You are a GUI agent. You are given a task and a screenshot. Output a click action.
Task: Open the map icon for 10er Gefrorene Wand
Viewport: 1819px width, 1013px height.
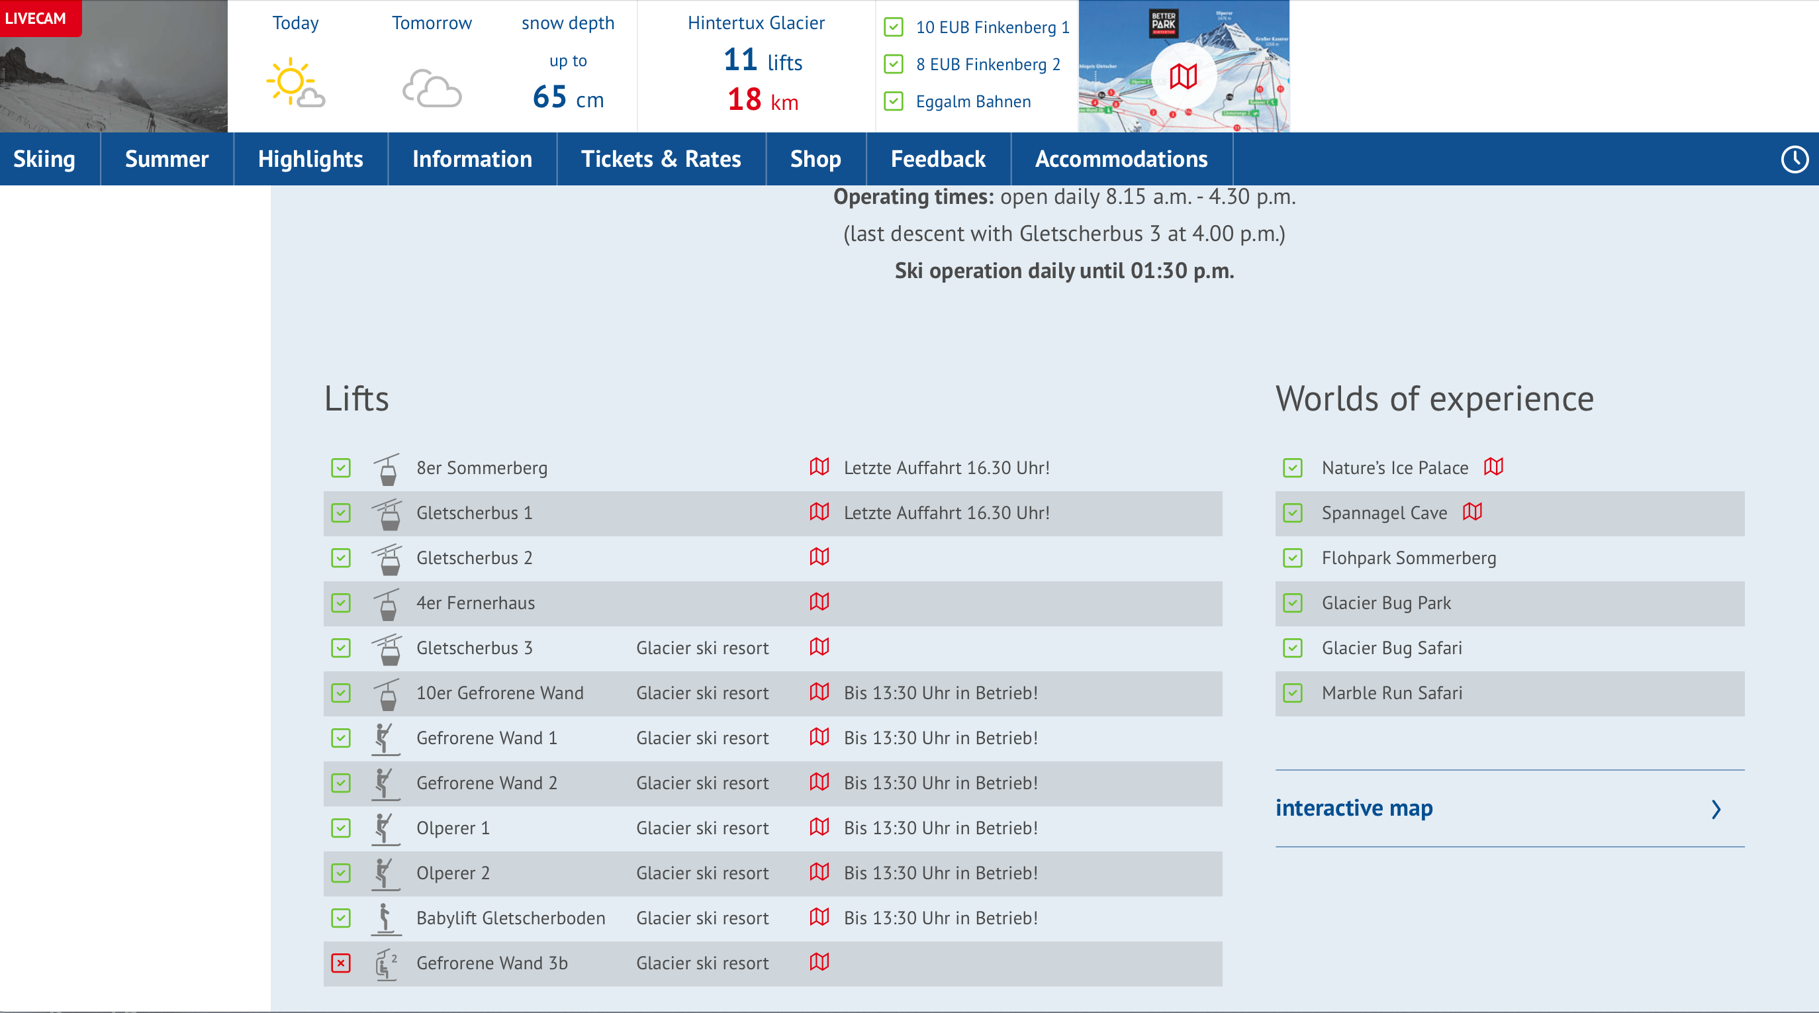pos(819,692)
